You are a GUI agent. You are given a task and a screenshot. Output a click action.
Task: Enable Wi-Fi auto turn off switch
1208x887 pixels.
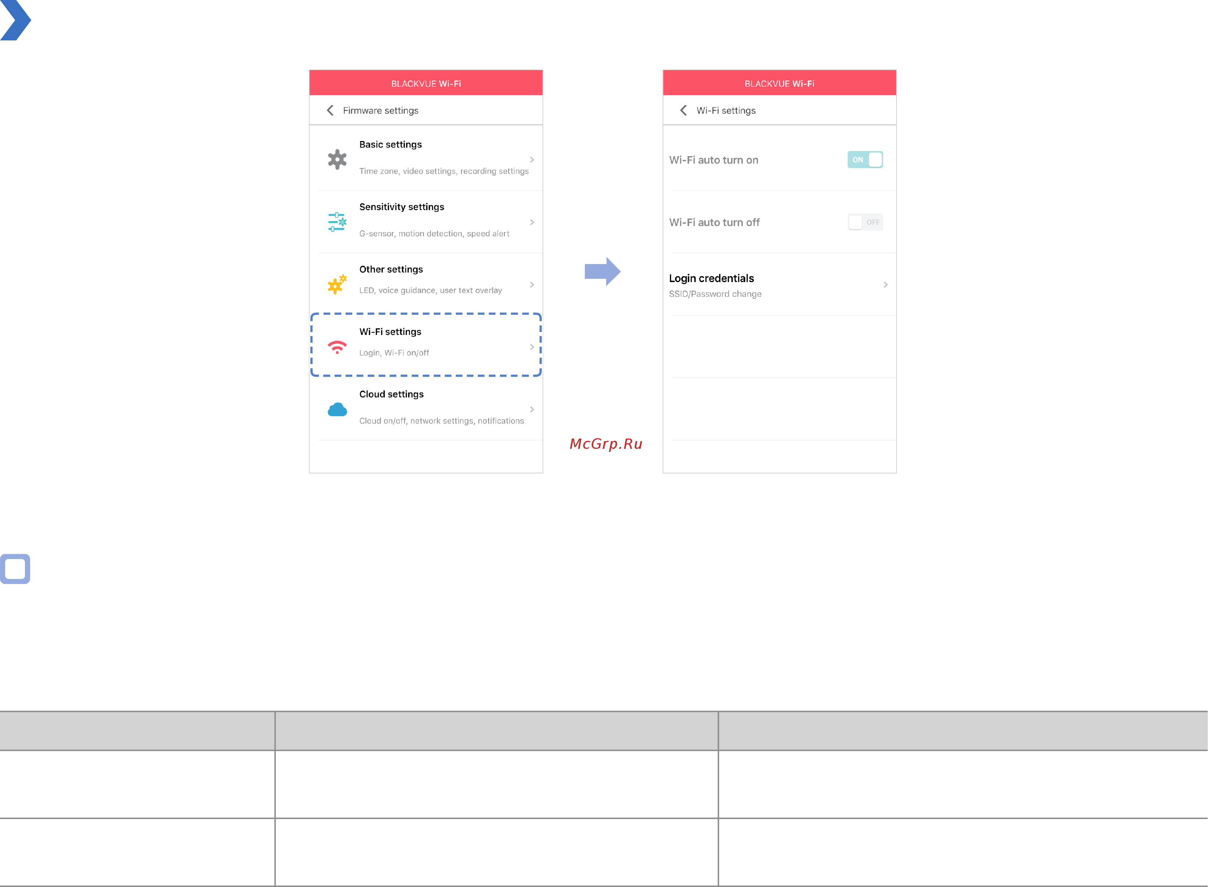[x=865, y=222]
